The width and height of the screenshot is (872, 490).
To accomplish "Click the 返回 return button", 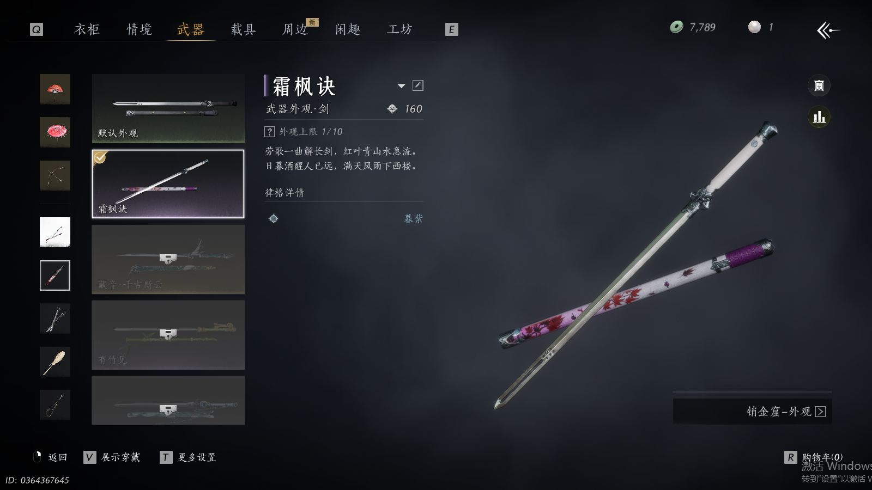I will tap(50, 457).
